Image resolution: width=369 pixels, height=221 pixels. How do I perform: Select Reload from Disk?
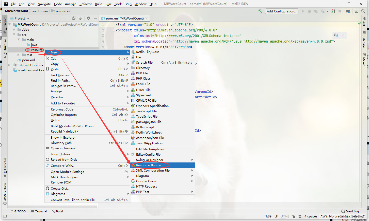coord(87,159)
